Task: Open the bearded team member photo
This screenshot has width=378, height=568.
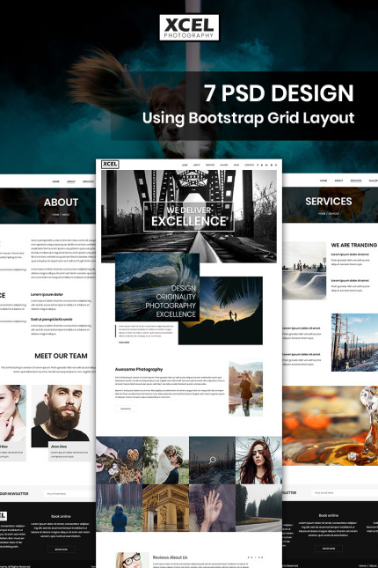Action: click(x=61, y=416)
